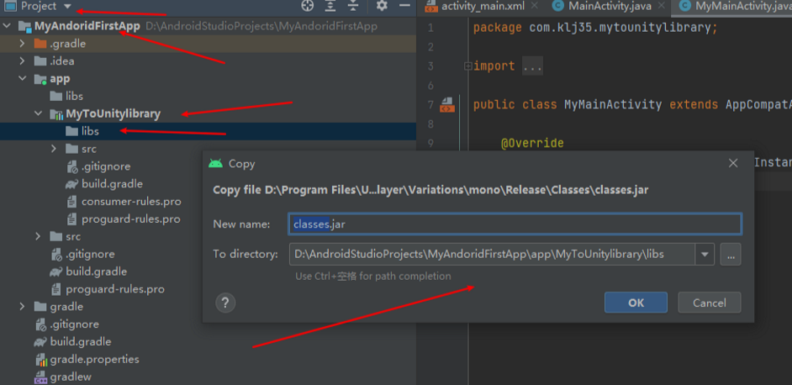Click the Android icon in Copy dialog title
Viewport: 792px width, 385px height.
215,163
